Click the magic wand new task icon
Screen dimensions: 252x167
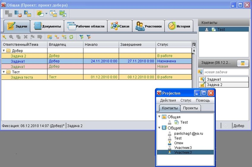(x=4, y=37)
